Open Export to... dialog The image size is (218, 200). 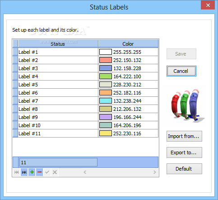click(184, 152)
